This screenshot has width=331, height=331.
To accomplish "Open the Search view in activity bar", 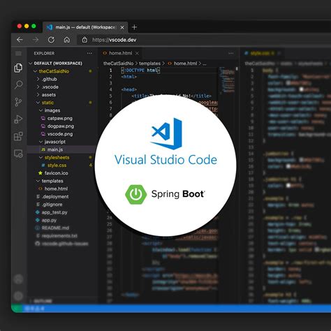I will click(18, 84).
